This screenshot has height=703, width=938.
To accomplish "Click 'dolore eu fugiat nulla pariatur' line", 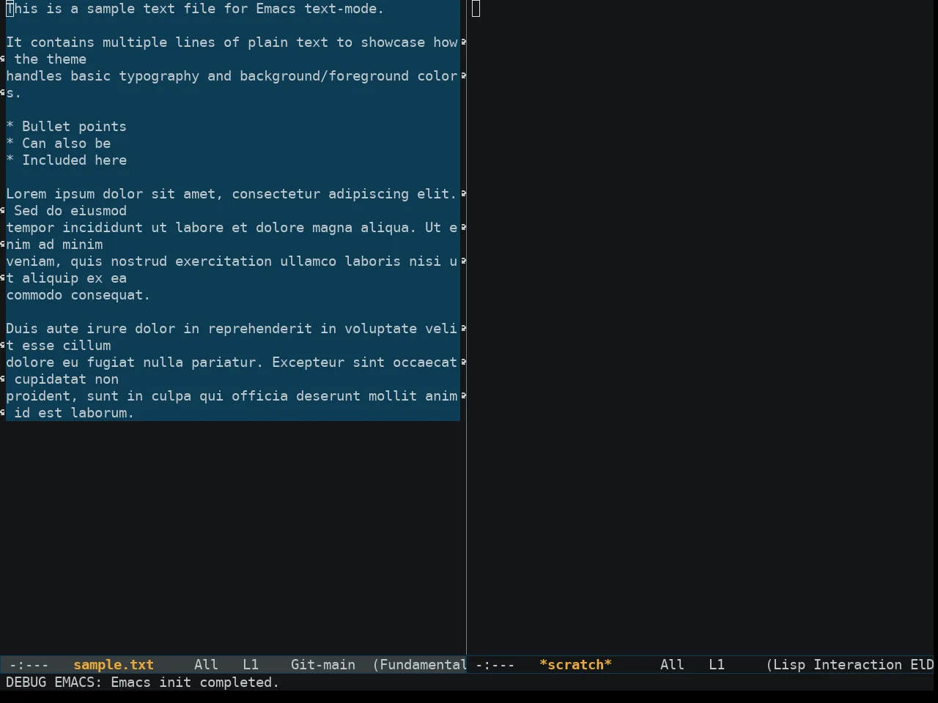I will tap(232, 362).
